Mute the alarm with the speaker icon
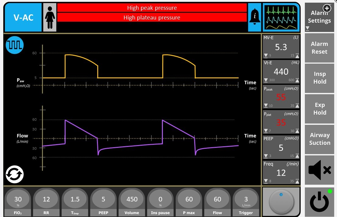The height and width of the screenshot is (217, 337). tap(319, 170)
